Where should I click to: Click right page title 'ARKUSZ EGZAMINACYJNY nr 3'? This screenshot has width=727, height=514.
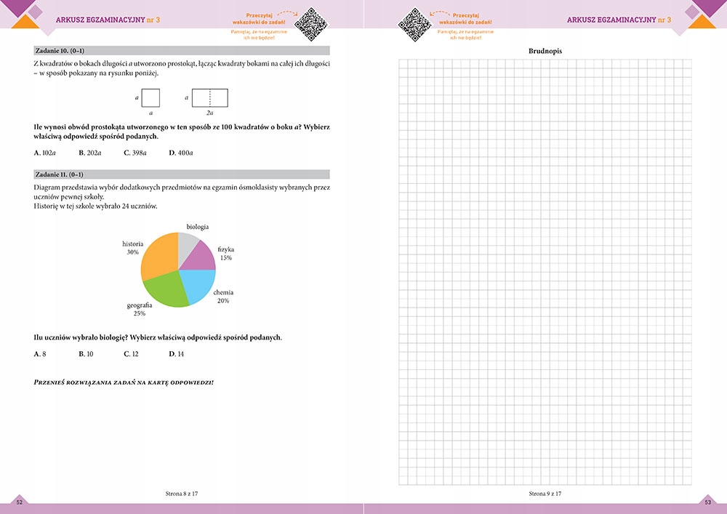619,20
